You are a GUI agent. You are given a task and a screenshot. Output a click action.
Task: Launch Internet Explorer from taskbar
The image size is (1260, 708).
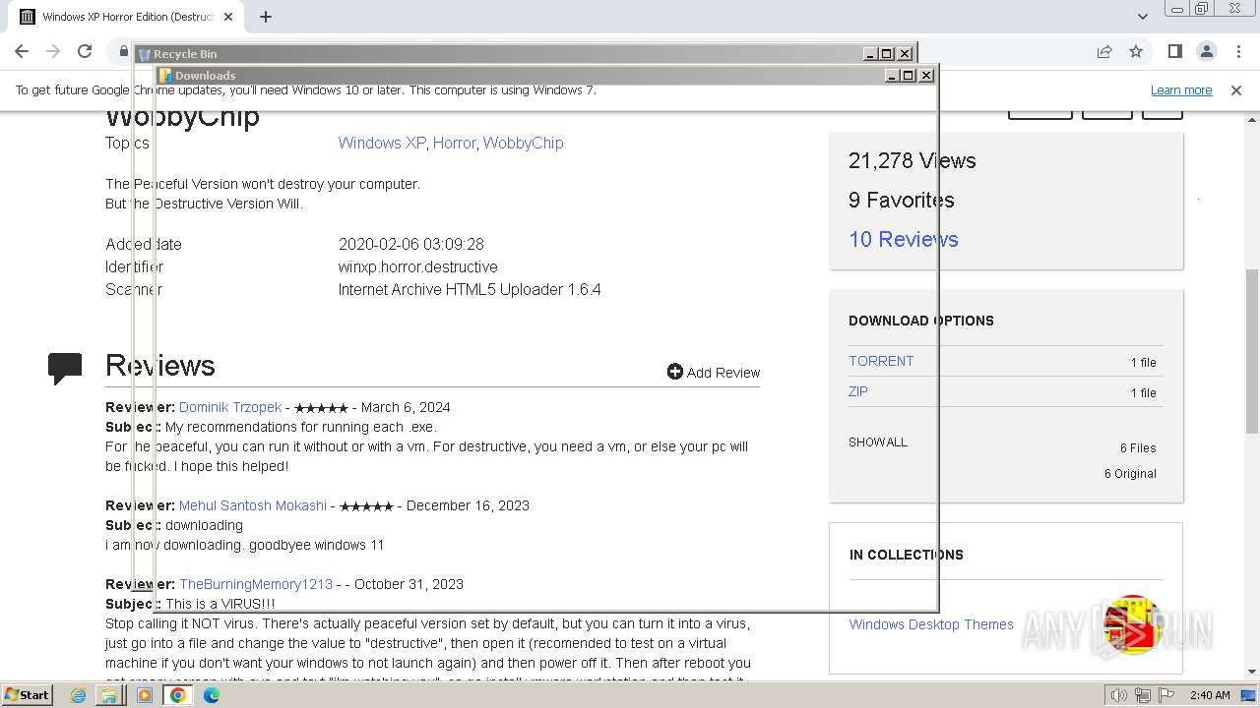click(79, 695)
